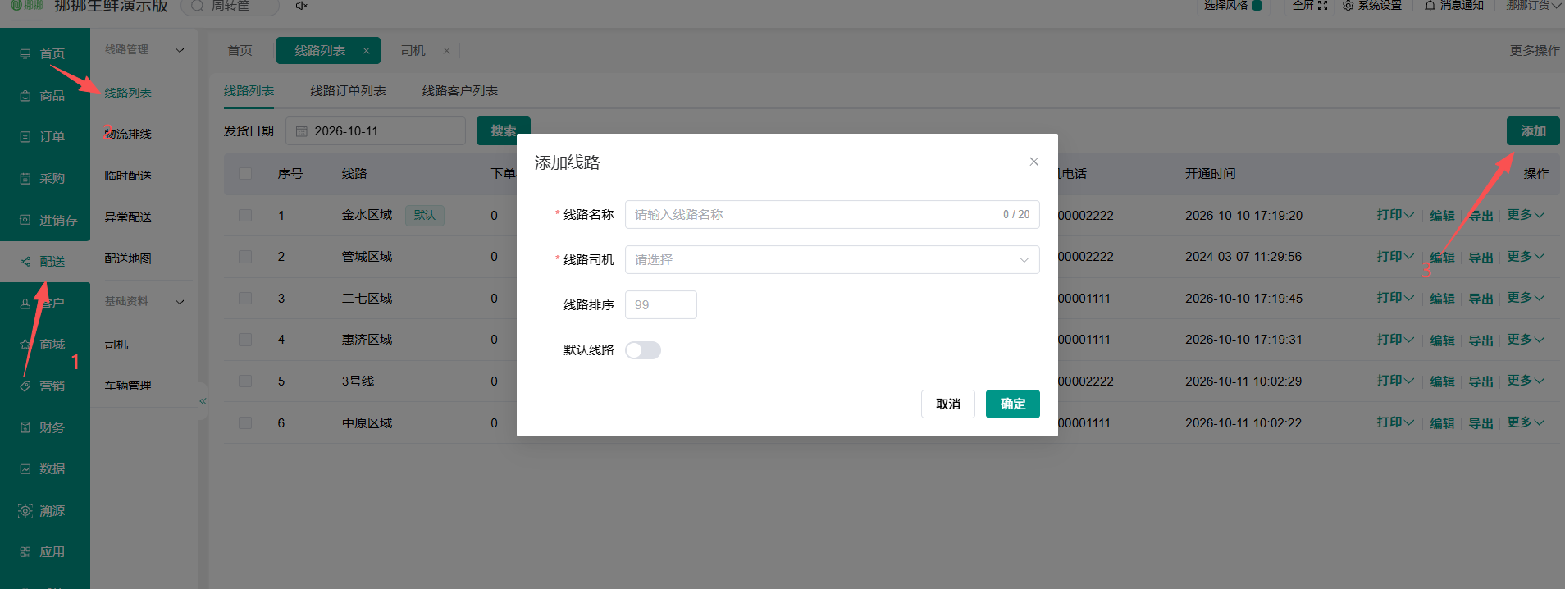Open the 线路司机 dropdown

(x=832, y=259)
